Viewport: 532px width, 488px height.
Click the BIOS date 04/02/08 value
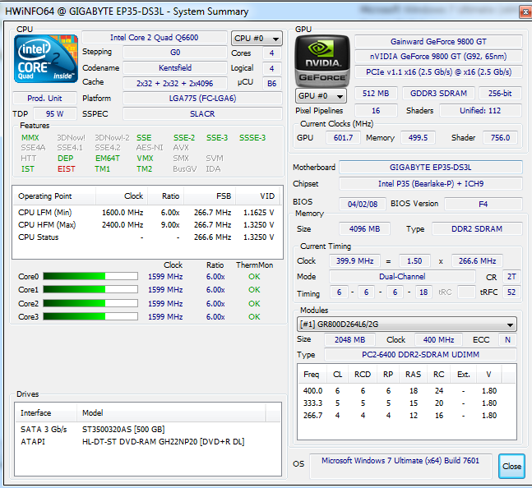pyautogui.click(x=363, y=204)
